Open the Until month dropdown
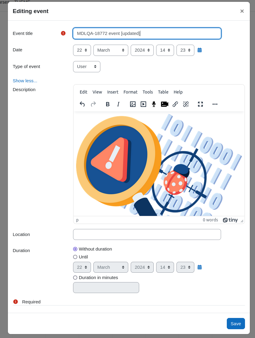 111,267
